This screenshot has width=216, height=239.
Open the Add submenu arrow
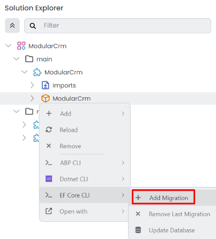tap(123, 114)
